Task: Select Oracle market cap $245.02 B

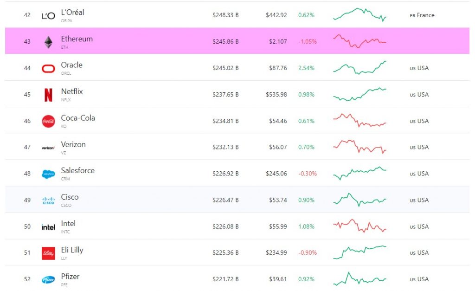Action: (225, 68)
